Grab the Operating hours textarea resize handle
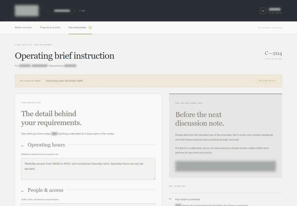 pyautogui.click(x=154, y=179)
